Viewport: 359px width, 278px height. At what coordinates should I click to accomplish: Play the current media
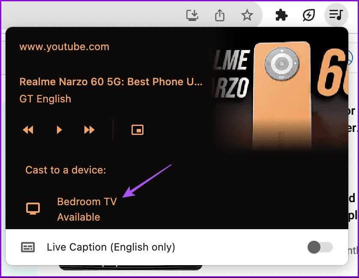(x=59, y=129)
